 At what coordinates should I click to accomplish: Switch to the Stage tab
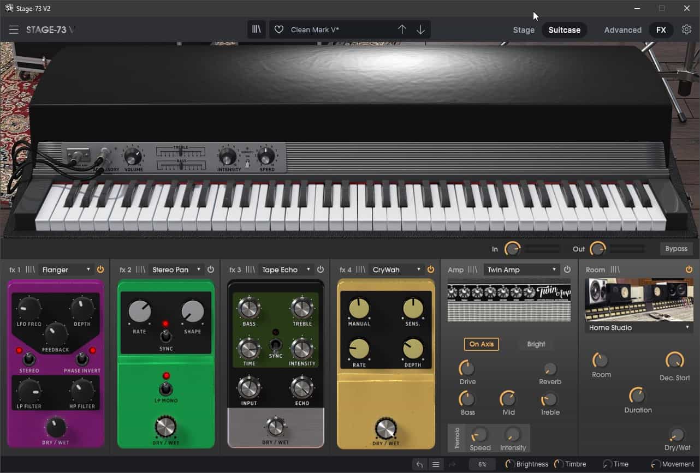tap(524, 30)
